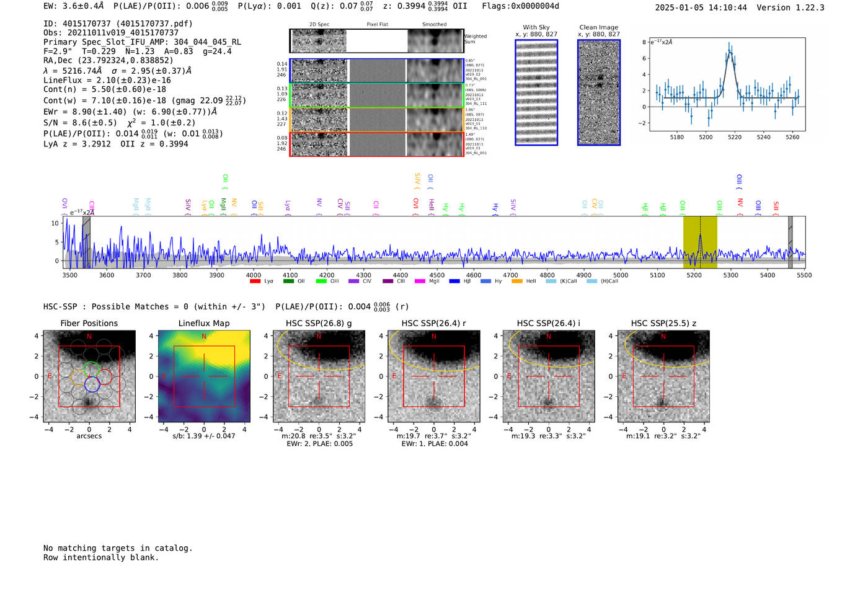The height and width of the screenshot is (591, 868).
Task: Open the Lineflux Map image
Action: click(x=204, y=376)
